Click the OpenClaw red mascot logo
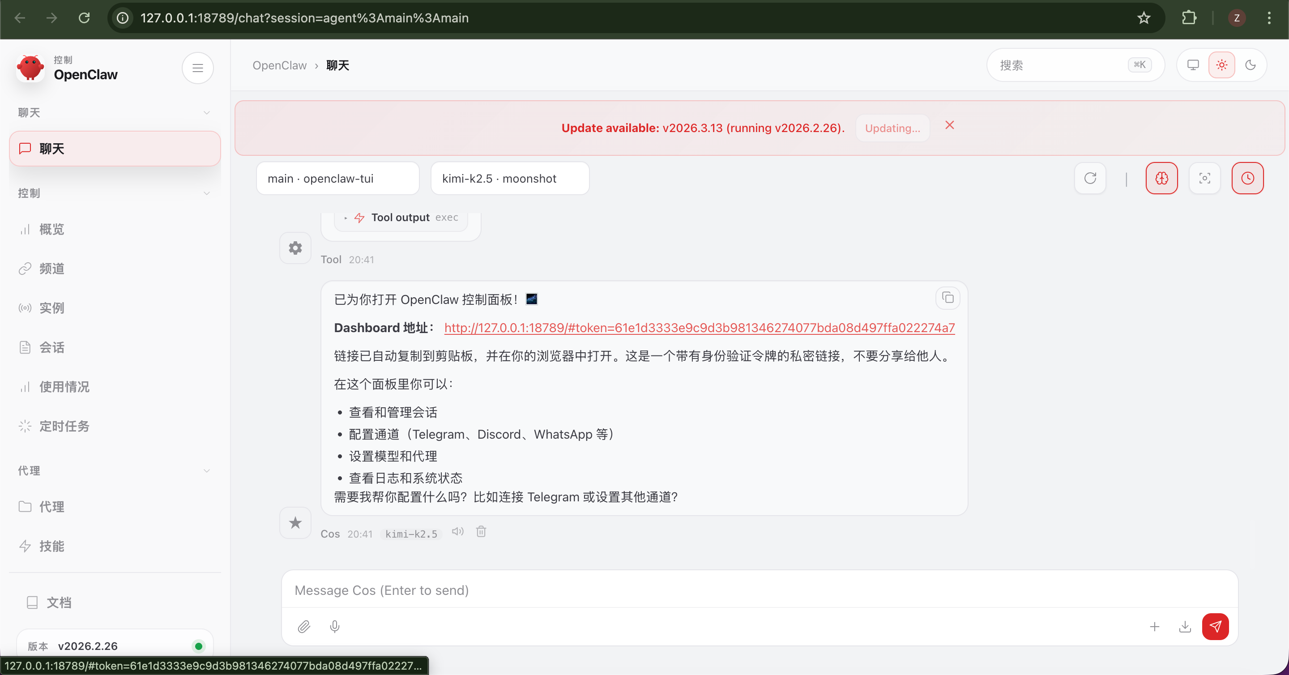Image resolution: width=1289 pixels, height=675 pixels. (30, 68)
